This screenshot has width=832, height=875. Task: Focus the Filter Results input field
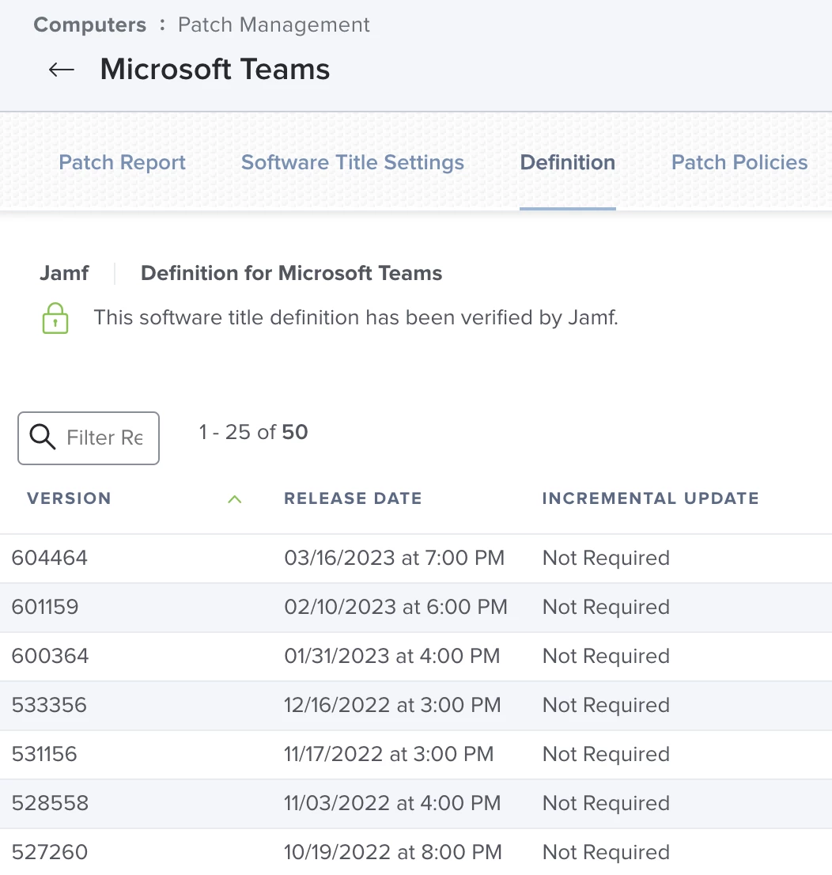click(89, 438)
